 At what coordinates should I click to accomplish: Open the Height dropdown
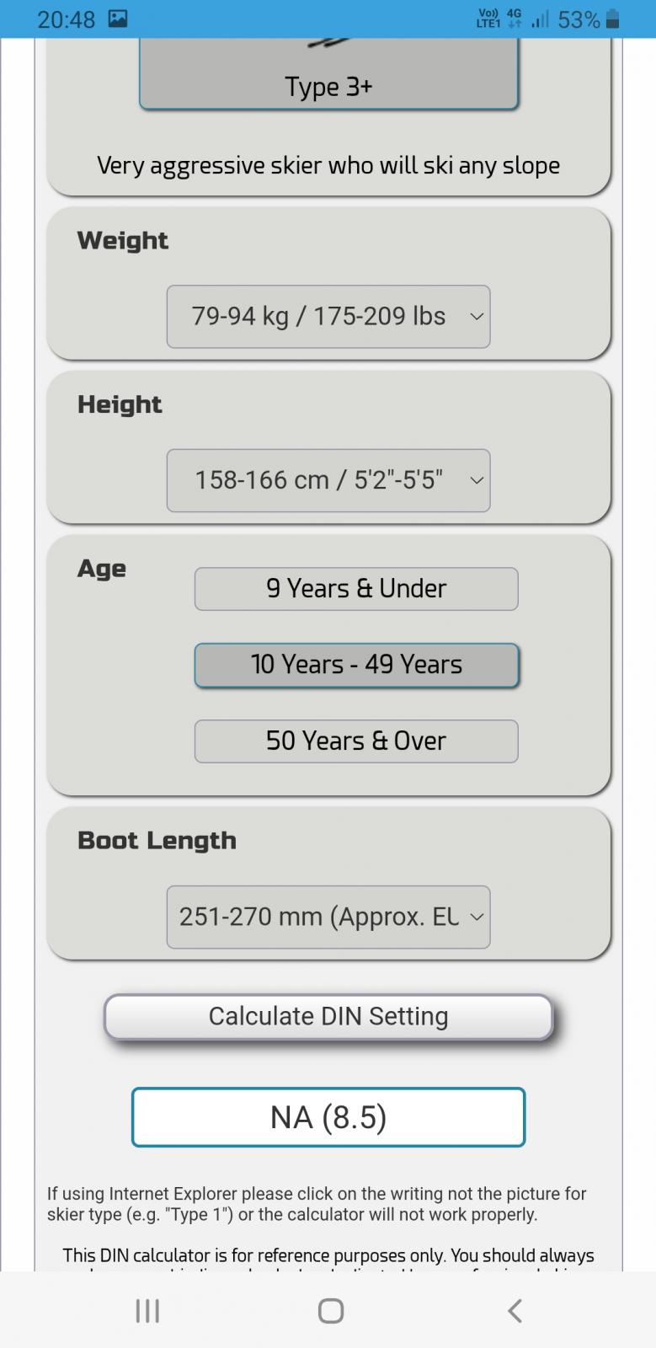pyautogui.click(x=328, y=480)
